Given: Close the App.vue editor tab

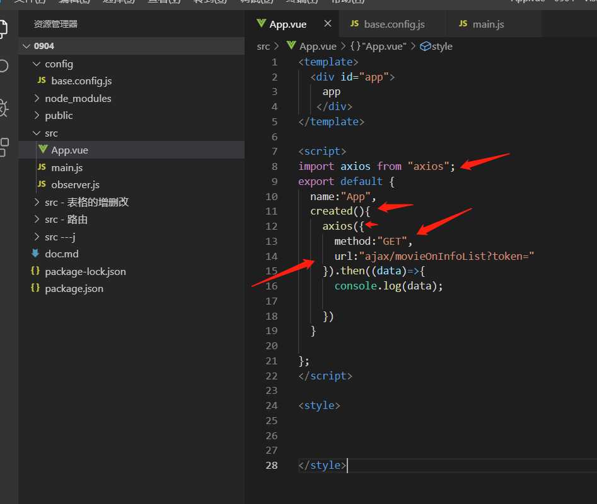Looking at the screenshot, I should [327, 23].
